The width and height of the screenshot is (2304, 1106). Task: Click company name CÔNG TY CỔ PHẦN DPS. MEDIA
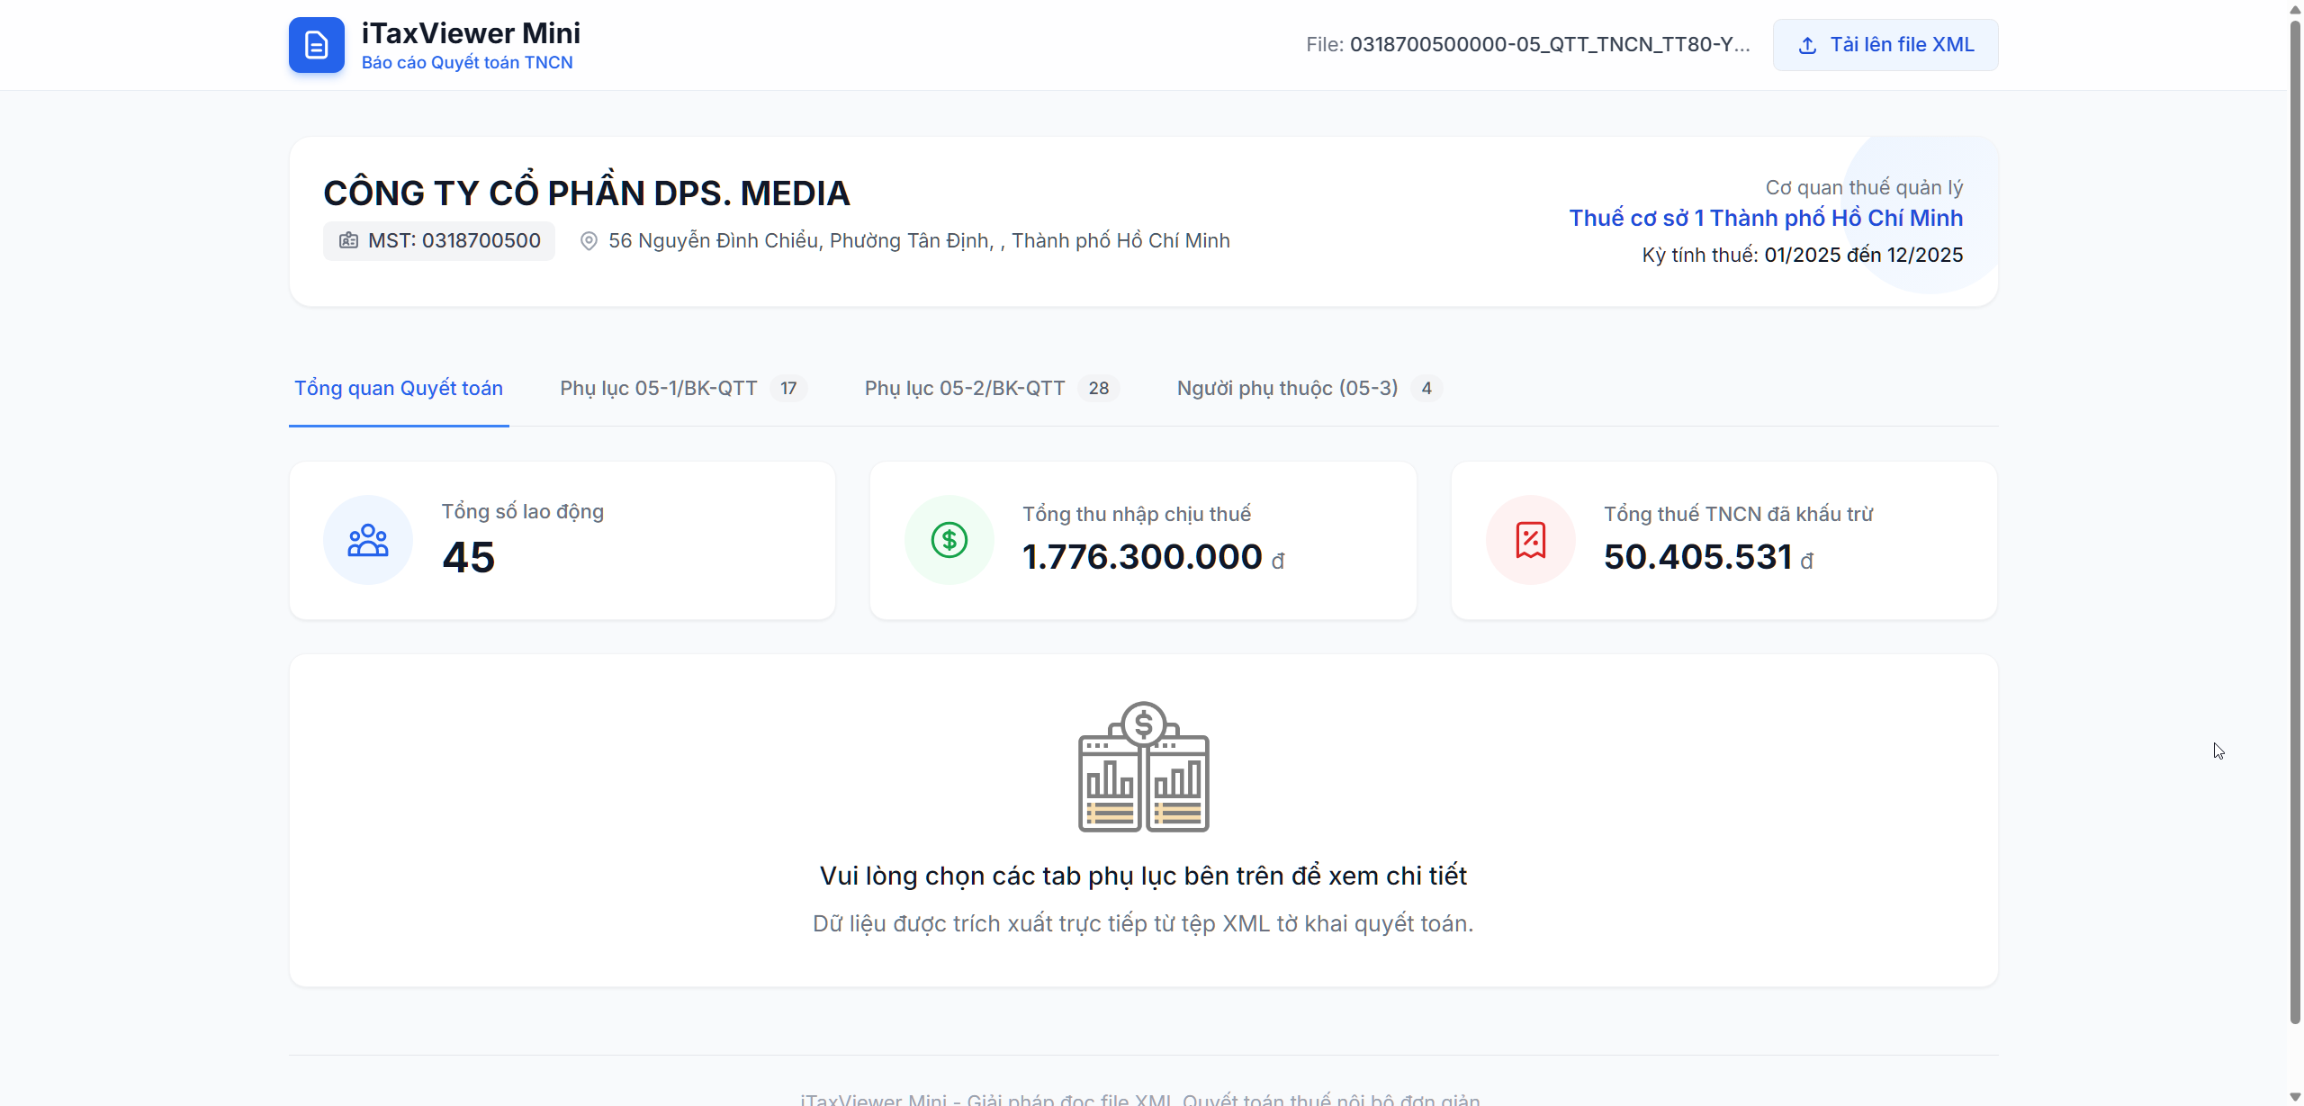pos(587,193)
